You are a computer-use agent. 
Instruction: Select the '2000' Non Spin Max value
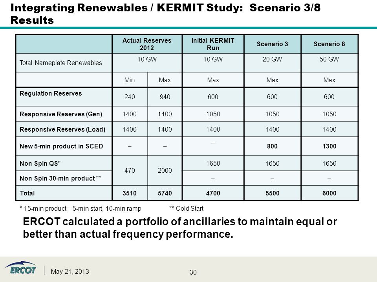[165, 170]
